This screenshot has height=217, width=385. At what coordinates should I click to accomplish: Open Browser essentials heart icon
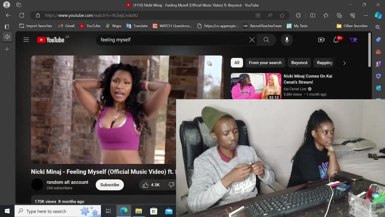[353, 15]
